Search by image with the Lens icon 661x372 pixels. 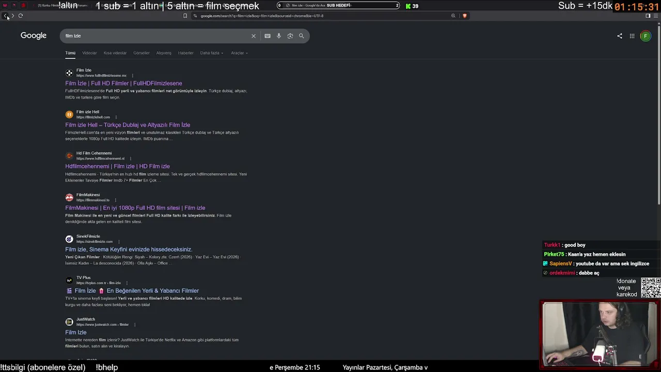[x=290, y=36]
